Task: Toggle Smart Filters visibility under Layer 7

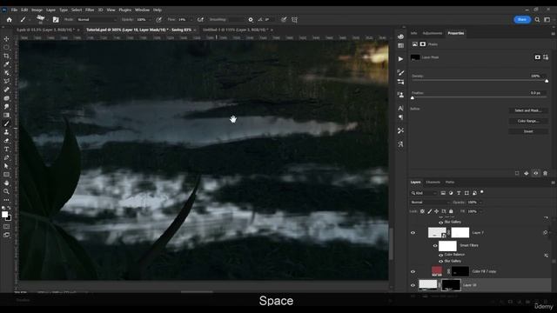Action: [435, 245]
